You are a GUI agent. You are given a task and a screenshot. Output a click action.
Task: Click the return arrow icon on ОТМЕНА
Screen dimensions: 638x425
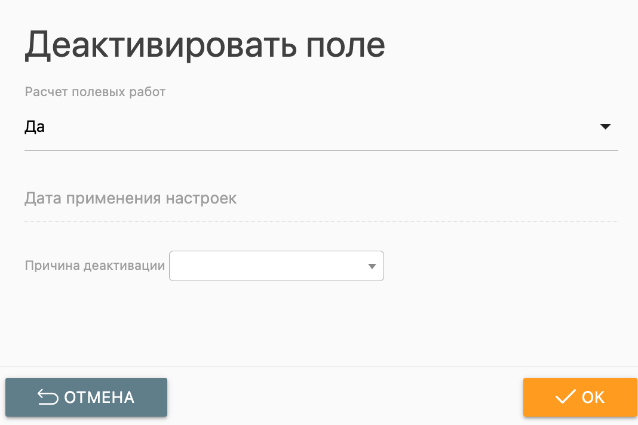(x=48, y=397)
